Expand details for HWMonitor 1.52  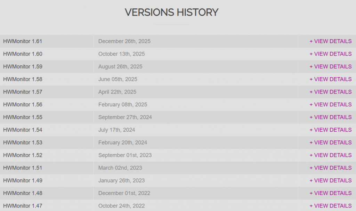(330, 155)
